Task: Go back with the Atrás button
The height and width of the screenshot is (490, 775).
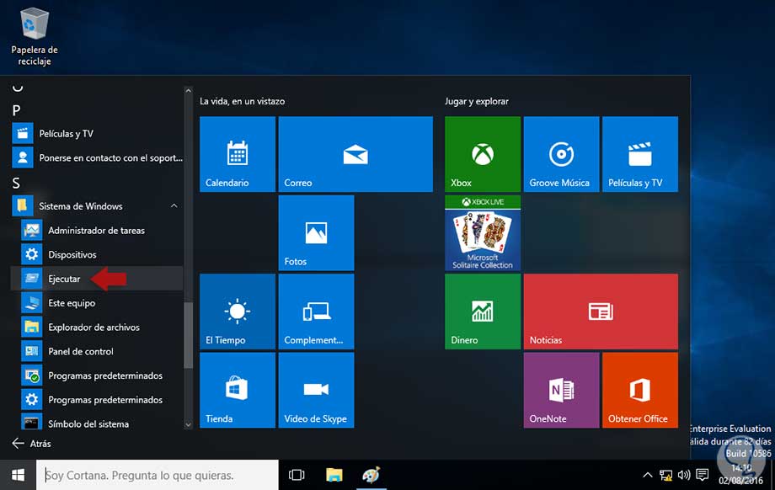Action: pyautogui.click(x=31, y=443)
